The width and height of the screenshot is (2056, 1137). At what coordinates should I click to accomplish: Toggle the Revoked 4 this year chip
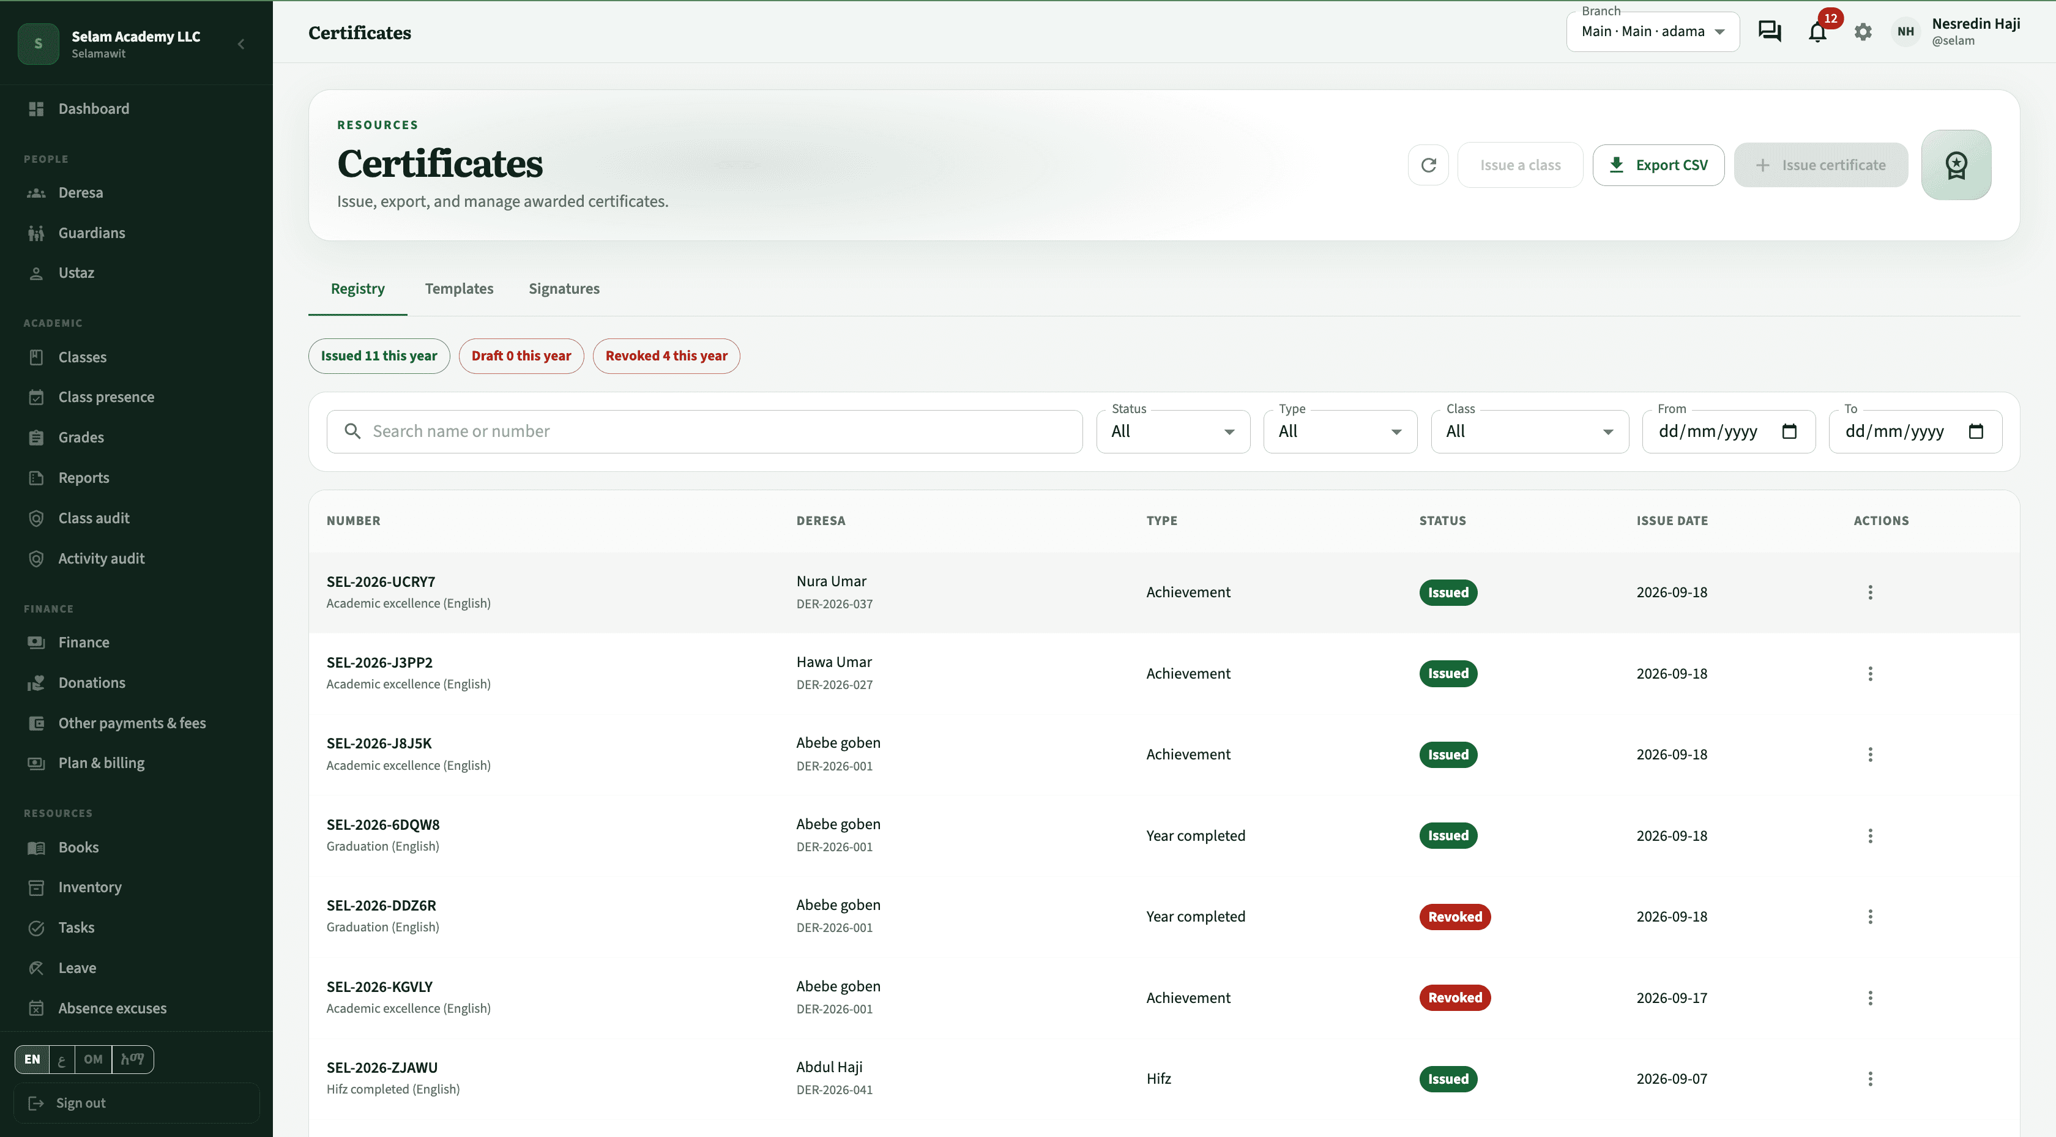(x=666, y=356)
